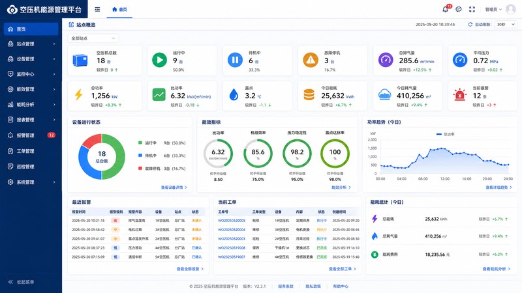Click the yellow lightning total power icon

tap(78, 95)
